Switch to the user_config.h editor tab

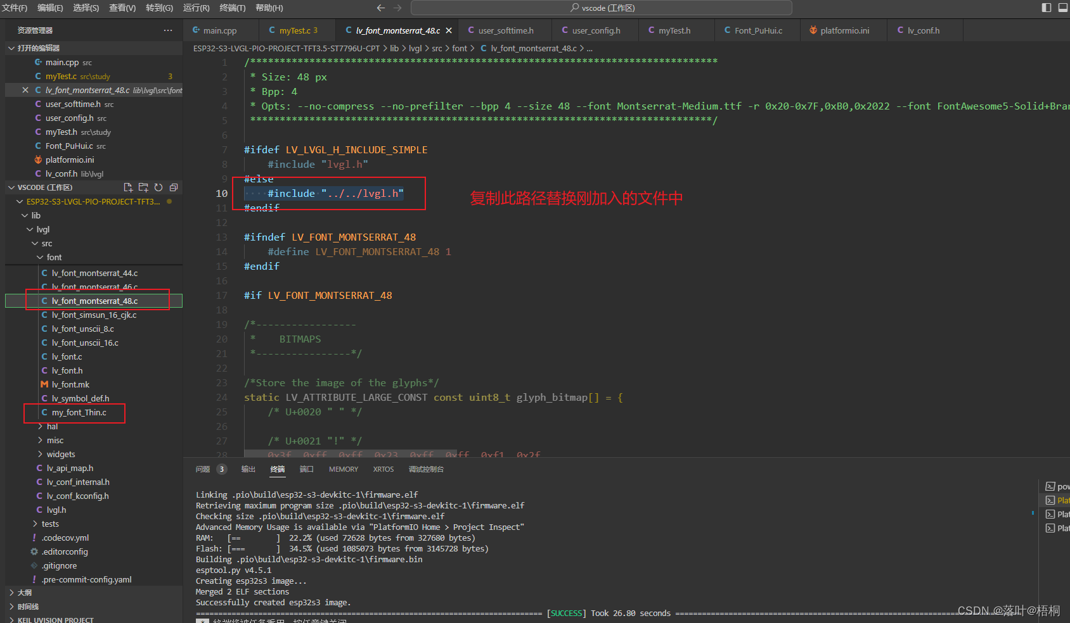point(596,30)
